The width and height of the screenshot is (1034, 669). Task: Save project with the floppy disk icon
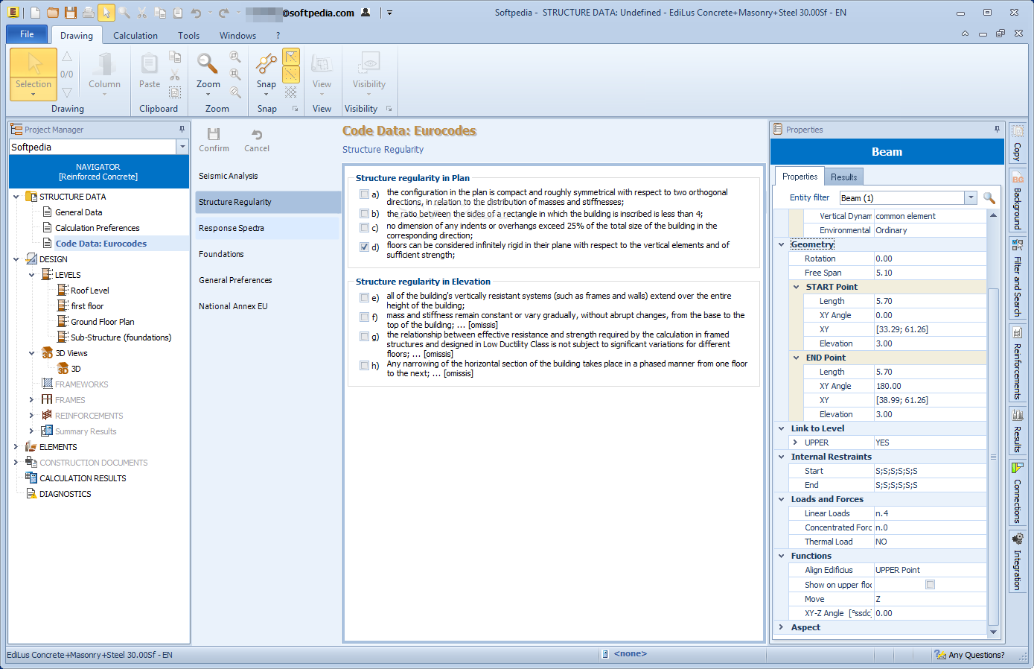(71, 13)
